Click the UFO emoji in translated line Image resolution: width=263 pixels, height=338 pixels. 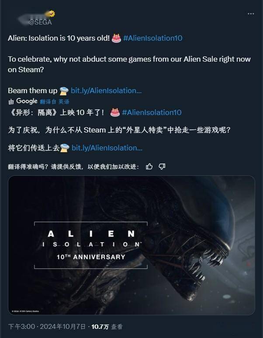[x=65, y=148]
